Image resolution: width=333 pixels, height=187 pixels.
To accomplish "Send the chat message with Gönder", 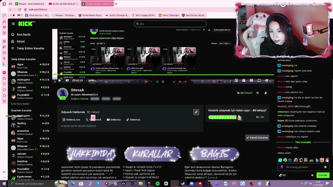I will (x=323, y=175).
